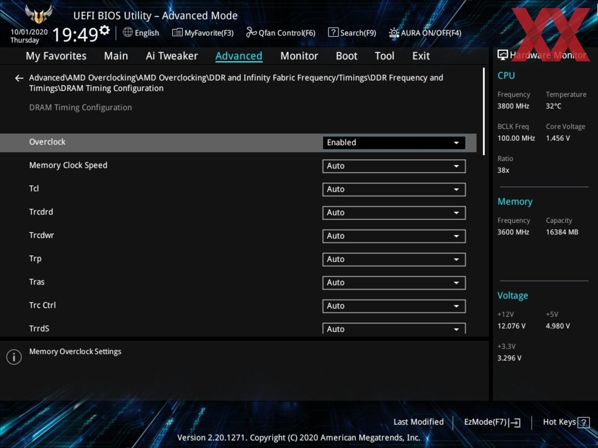Screen dimensions: 598x448
Task: Open the Exit tab
Action: pos(421,56)
